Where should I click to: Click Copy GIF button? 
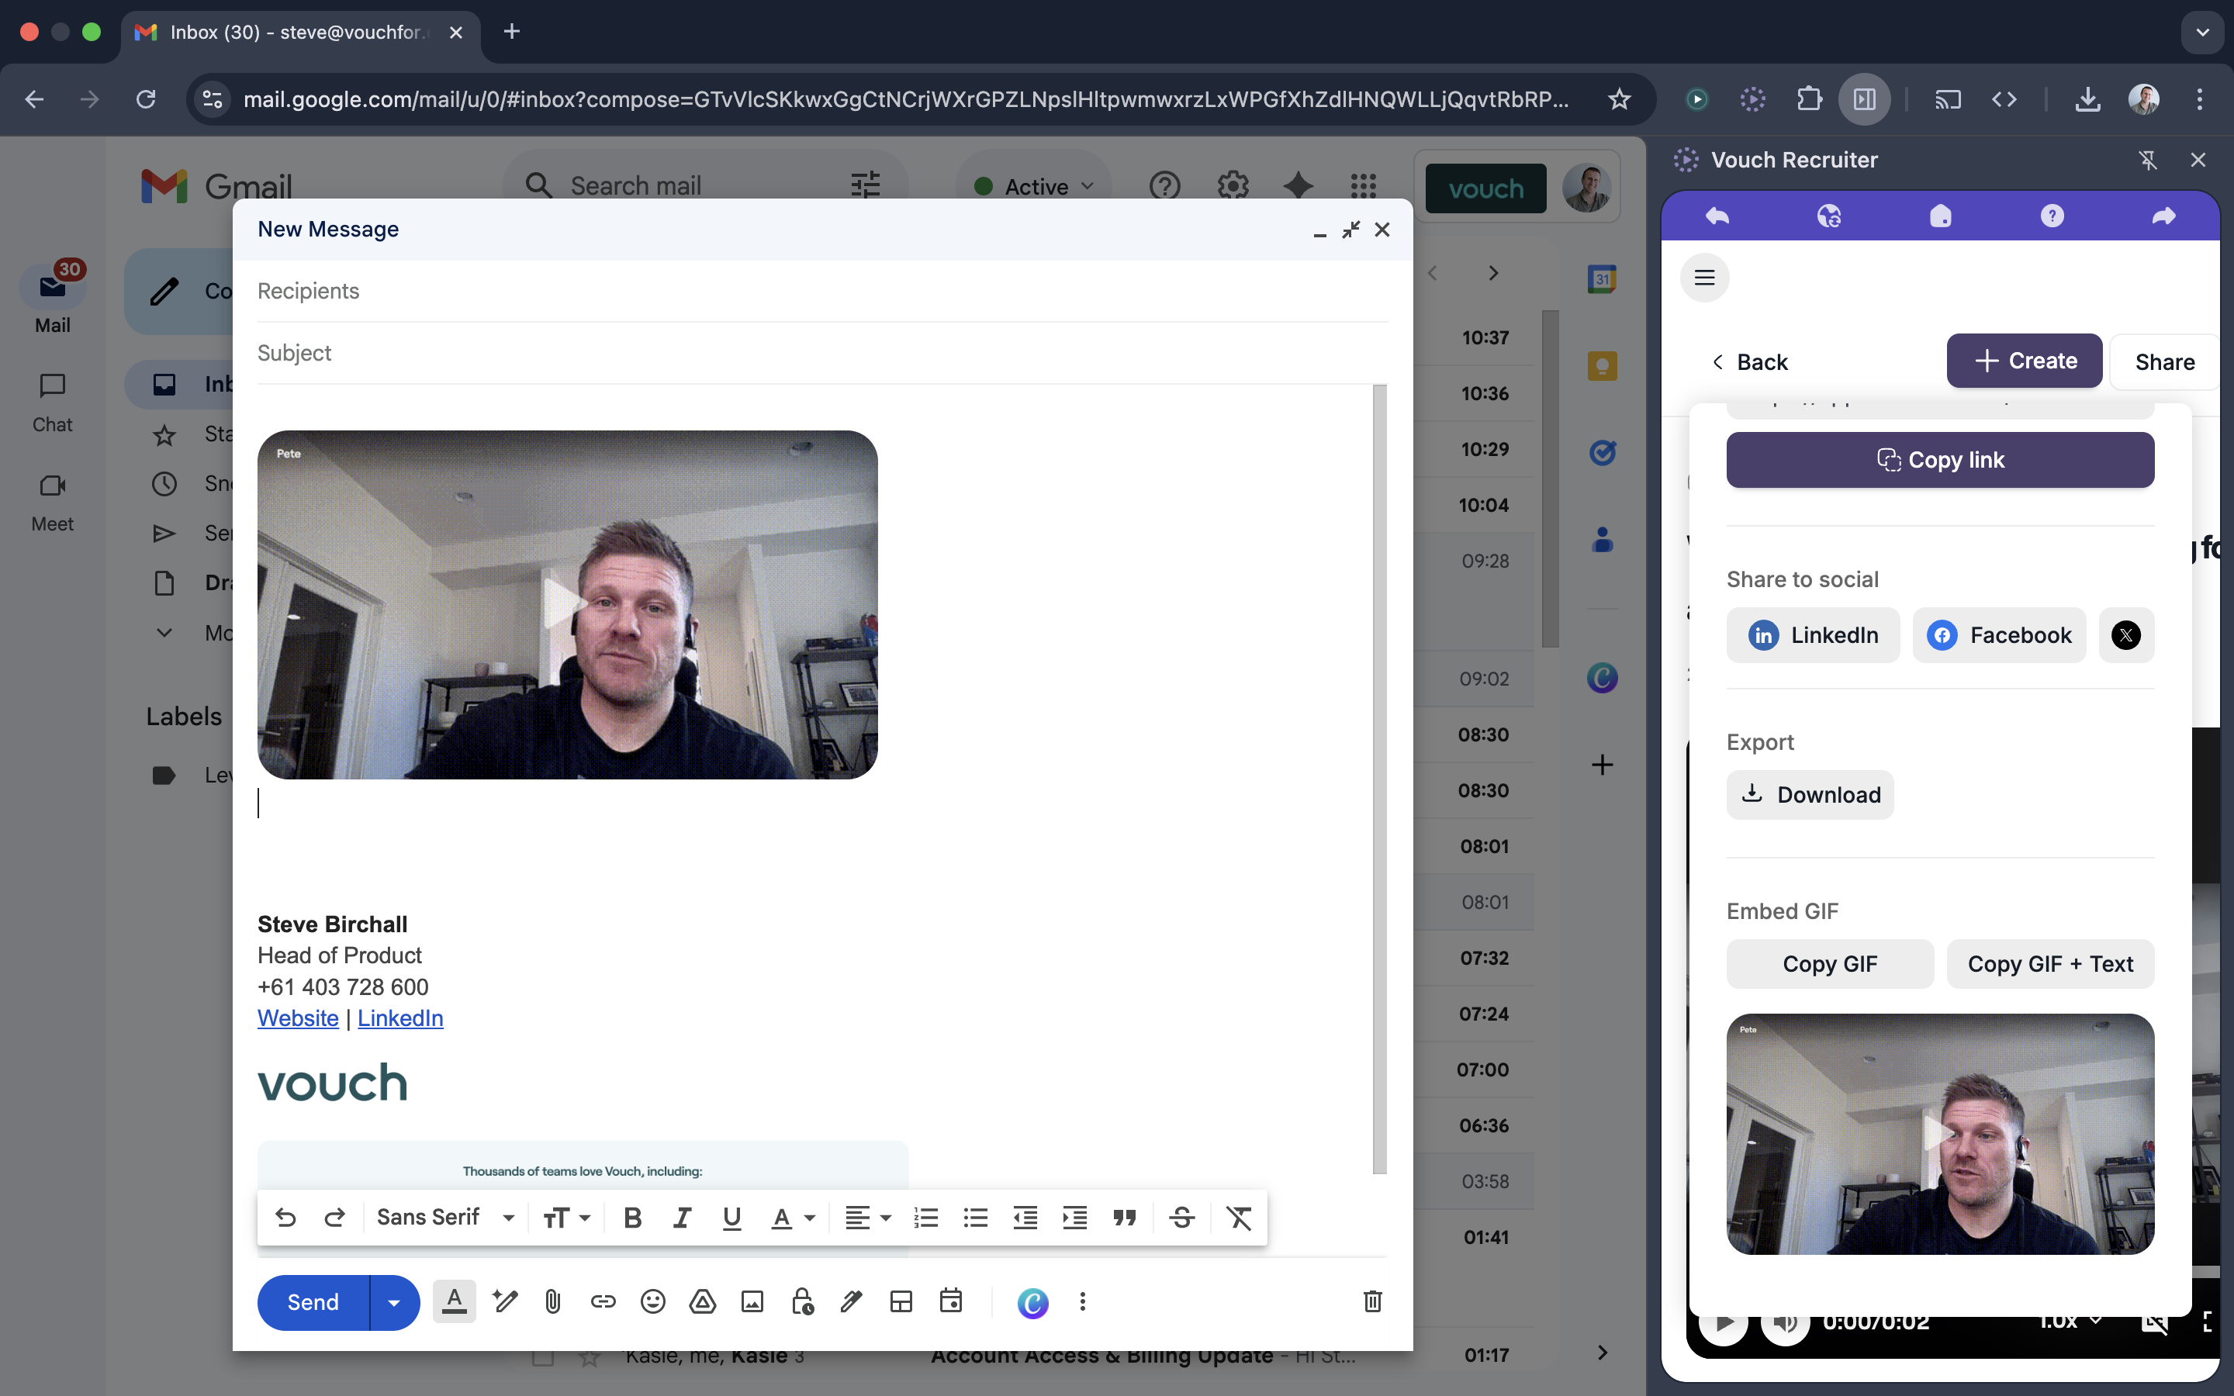click(1830, 964)
